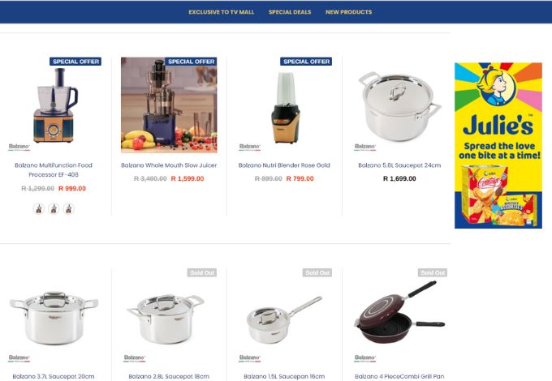Click Balzano brand logo under Nutri Blender

click(x=249, y=147)
